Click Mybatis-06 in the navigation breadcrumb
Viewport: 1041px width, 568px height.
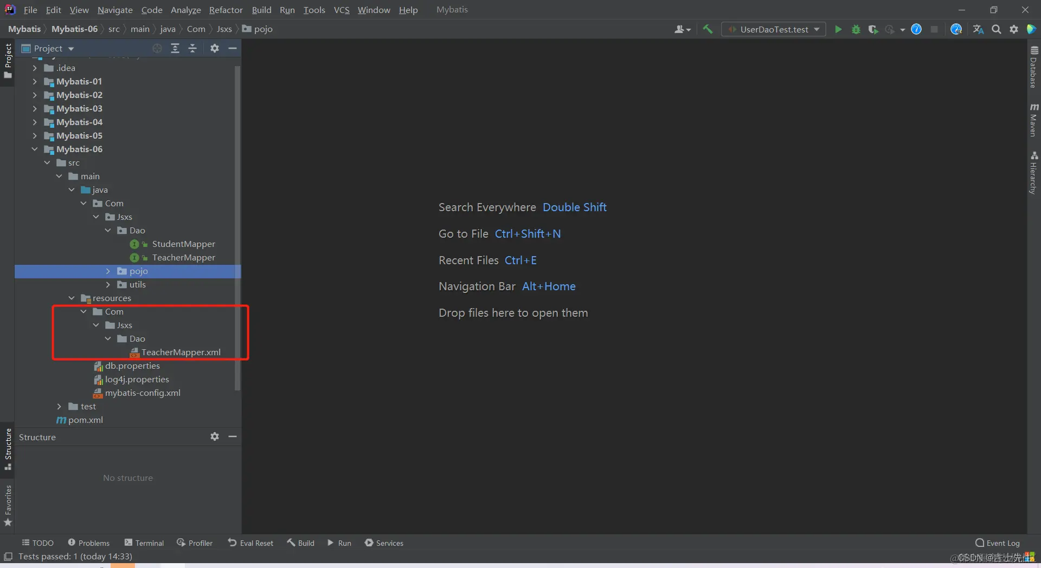pos(75,29)
